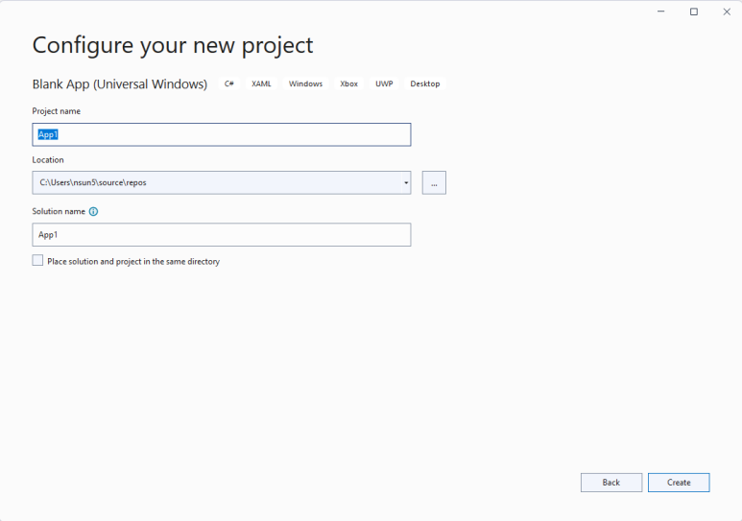Click the Project name label
Image resolution: width=742 pixels, height=521 pixels.
click(x=57, y=111)
